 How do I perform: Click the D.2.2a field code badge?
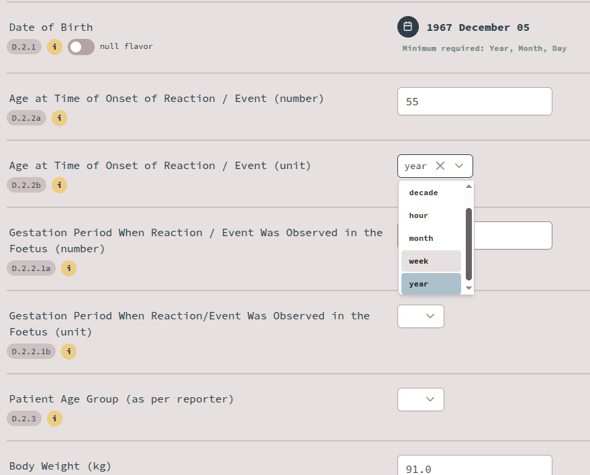(x=26, y=118)
